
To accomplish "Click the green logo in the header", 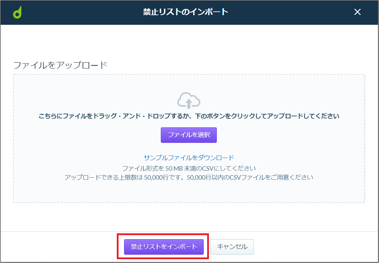I will click(x=17, y=12).
